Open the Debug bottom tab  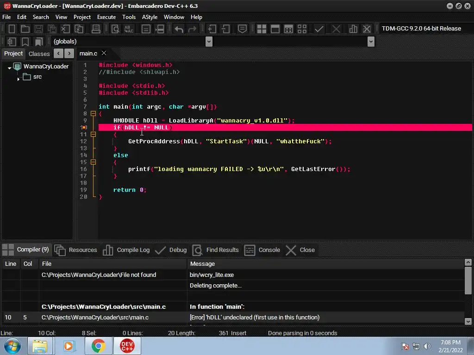tap(171, 250)
